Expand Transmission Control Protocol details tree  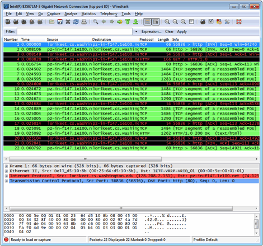(6, 181)
